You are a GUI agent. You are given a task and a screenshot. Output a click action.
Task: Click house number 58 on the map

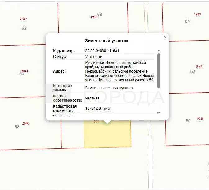point(17,127)
